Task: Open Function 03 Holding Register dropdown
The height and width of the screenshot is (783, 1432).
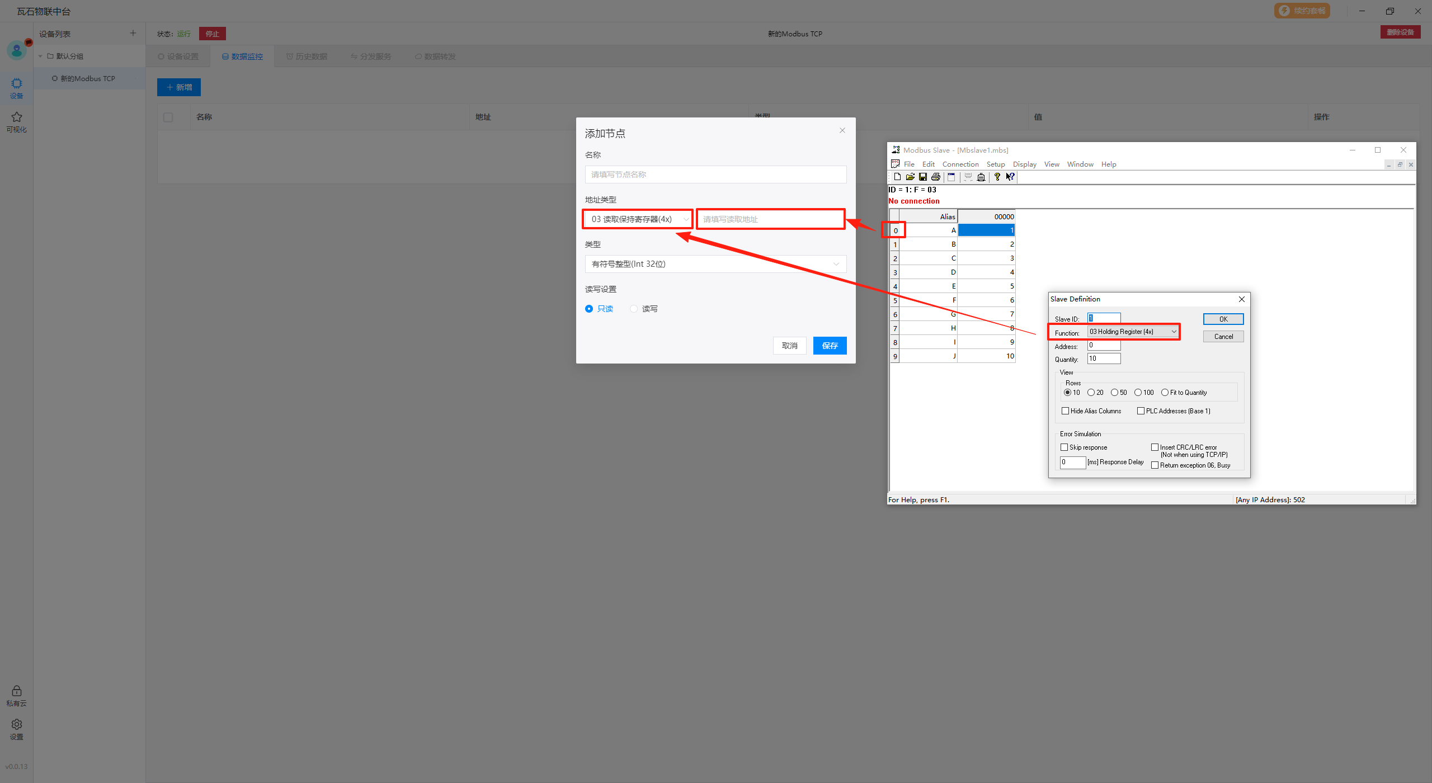Action: (1133, 332)
